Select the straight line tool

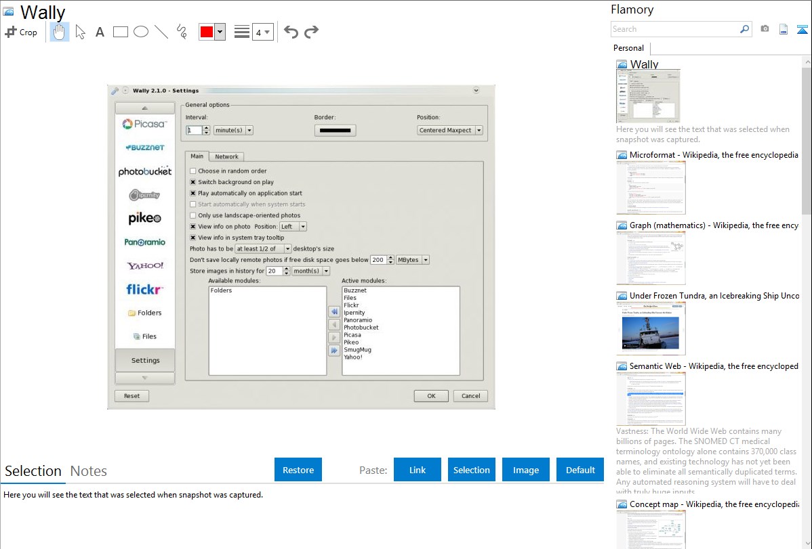tap(161, 32)
